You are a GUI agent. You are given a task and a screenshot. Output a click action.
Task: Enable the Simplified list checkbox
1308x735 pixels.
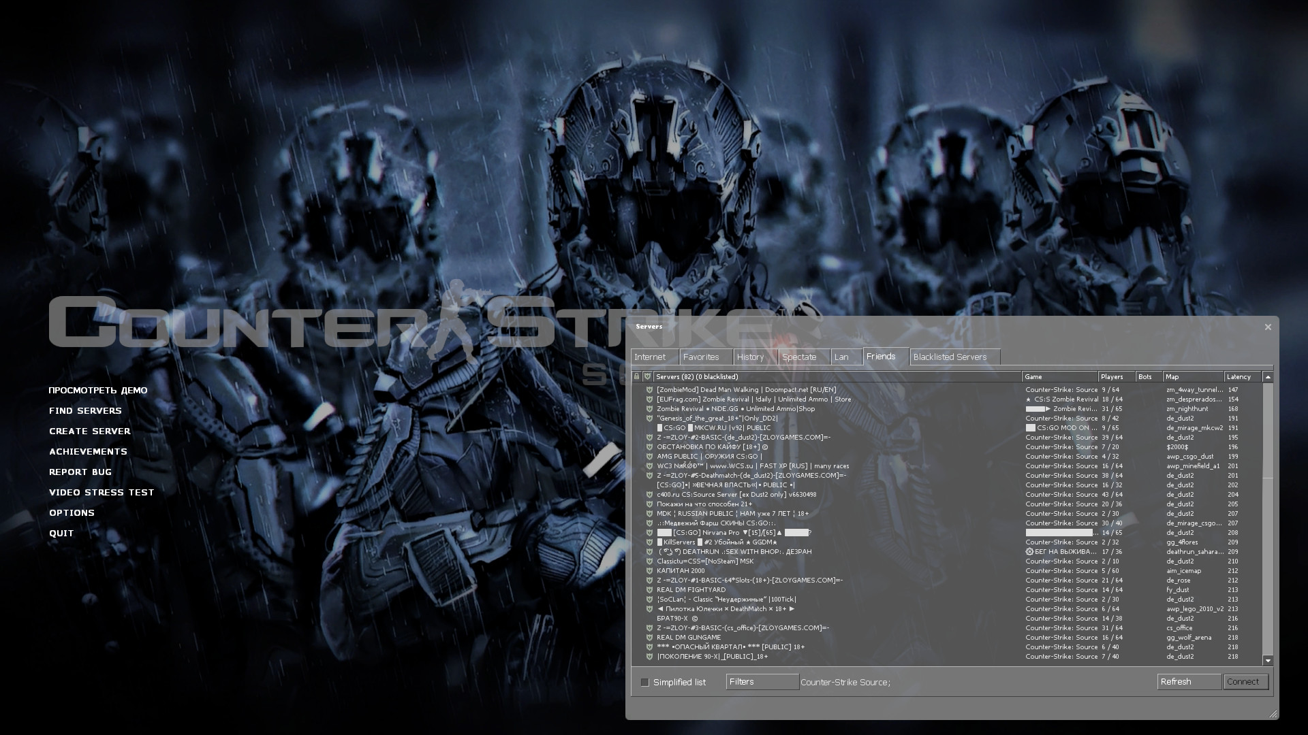[645, 683]
